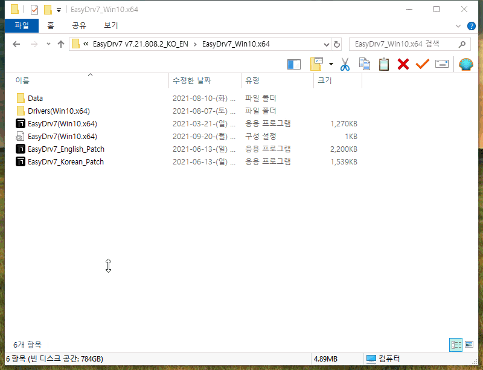Click the orange checkmark Properties icon
Screen dimensions: 483x370
(x=422, y=64)
